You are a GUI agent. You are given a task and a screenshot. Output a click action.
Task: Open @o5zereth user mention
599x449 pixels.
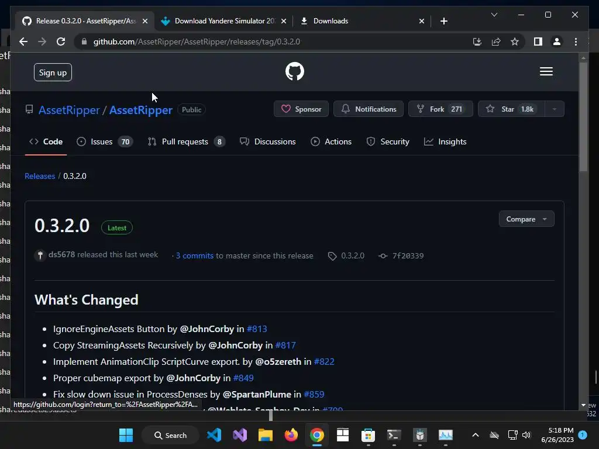[278, 361]
